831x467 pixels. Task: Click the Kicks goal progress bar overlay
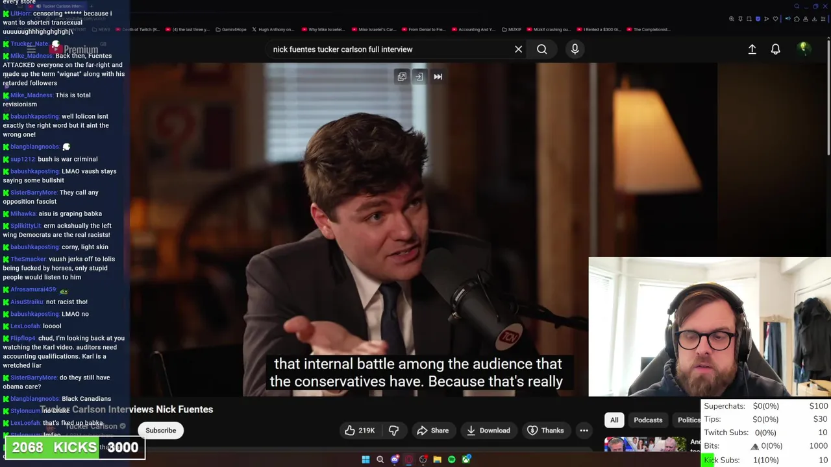click(75, 448)
